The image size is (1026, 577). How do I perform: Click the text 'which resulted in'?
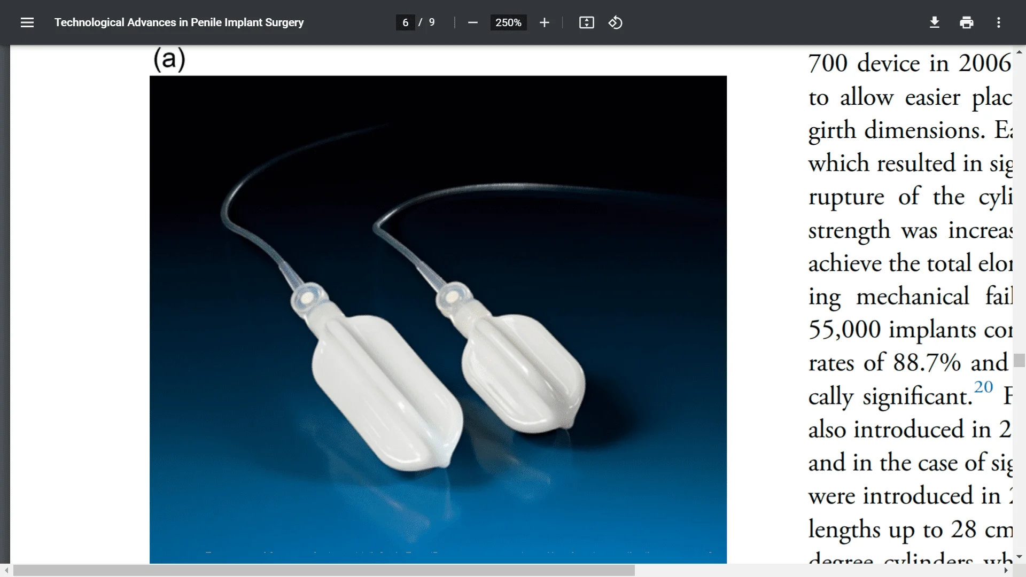(x=895, y=163)
